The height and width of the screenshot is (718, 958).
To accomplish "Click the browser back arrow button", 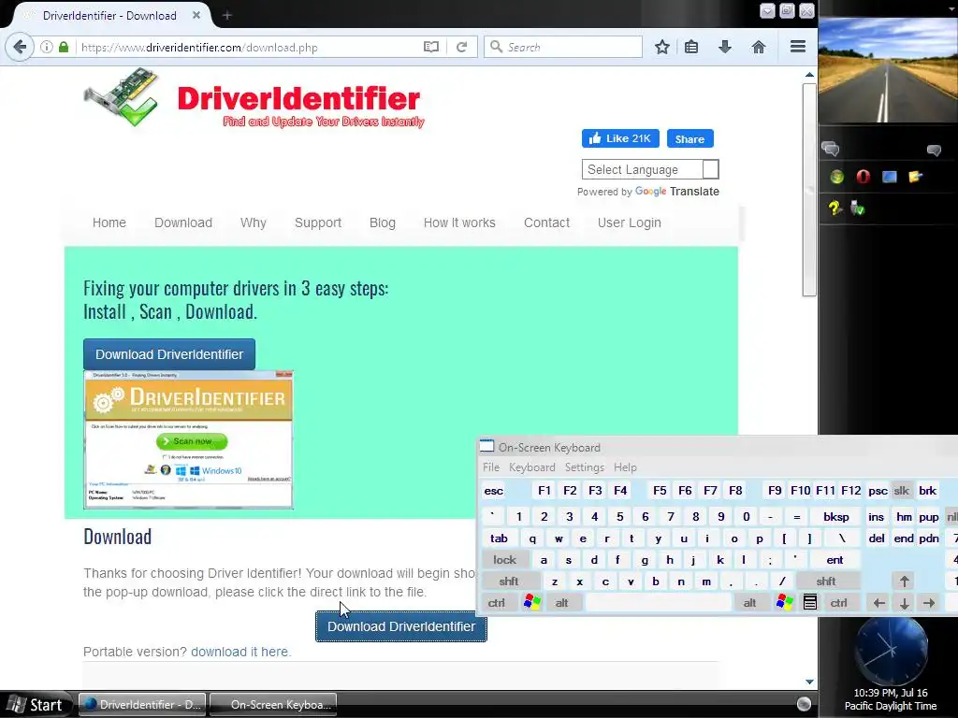I will click(20, 47).
